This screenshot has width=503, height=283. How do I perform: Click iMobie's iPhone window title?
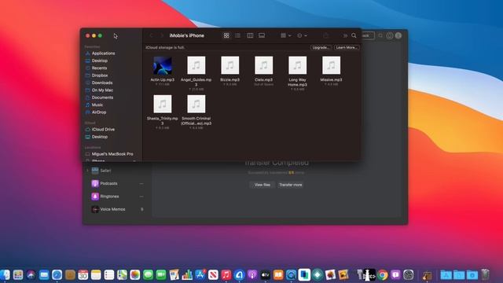[x=187, y=35]
